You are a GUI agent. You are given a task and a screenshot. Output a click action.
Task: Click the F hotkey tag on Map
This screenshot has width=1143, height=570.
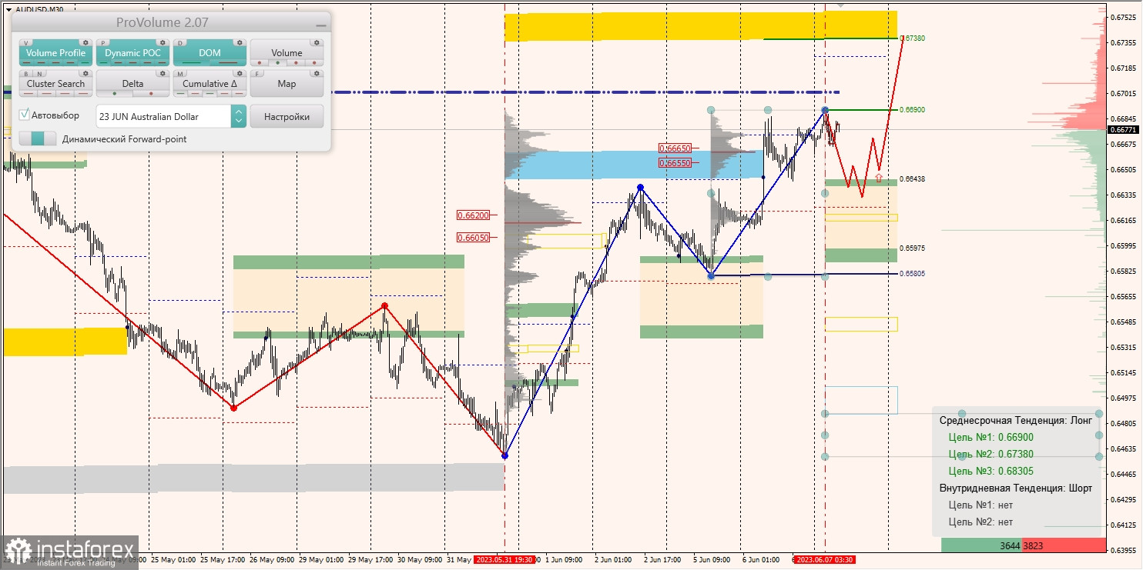[x=258, y=74]
